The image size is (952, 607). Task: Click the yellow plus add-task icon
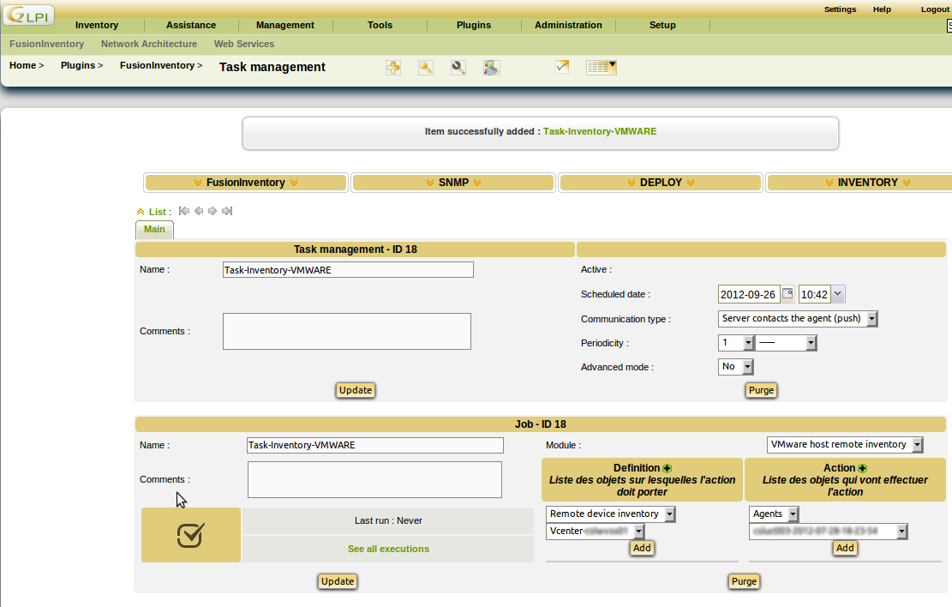coord(393,68)
